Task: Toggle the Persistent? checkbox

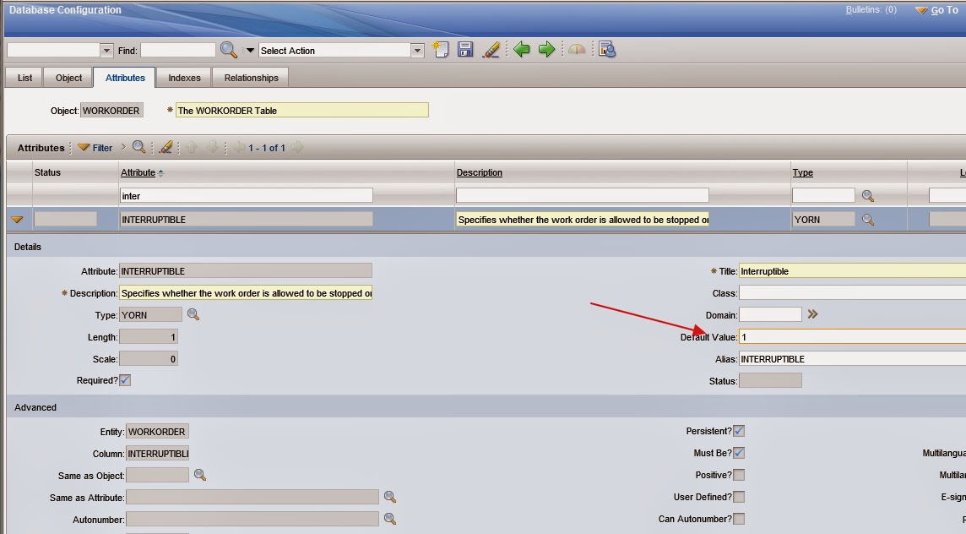Action: [739, 431]
